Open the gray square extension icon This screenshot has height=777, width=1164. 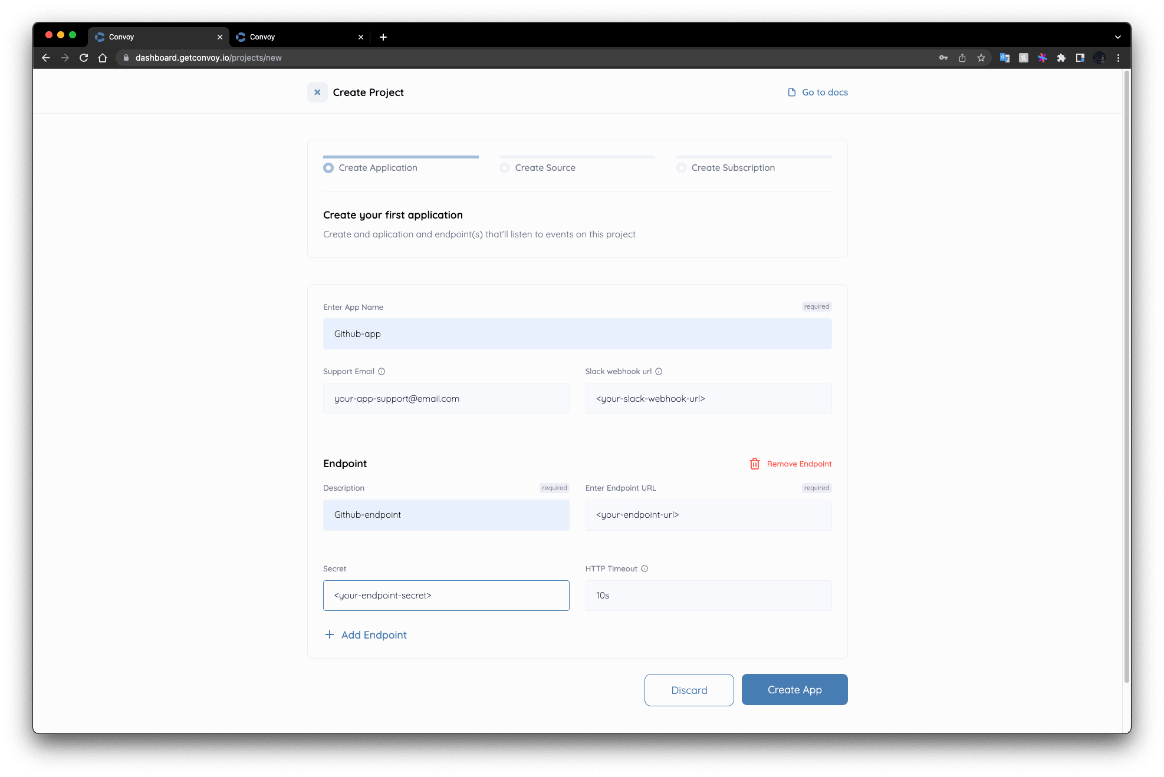(1024, 58)
